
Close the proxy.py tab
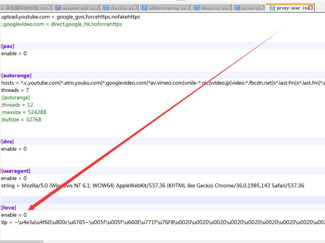coord(262,8)
